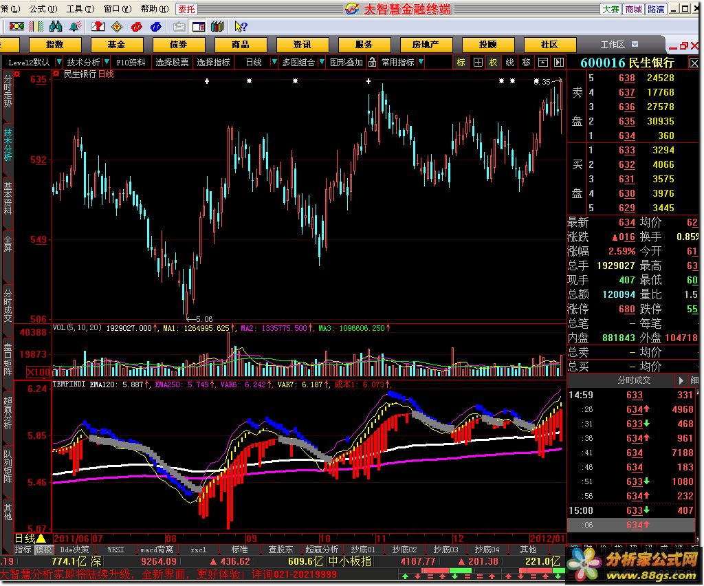
Task: Open the 常用指标 dropdown arrow
Action: pos(421,62)
